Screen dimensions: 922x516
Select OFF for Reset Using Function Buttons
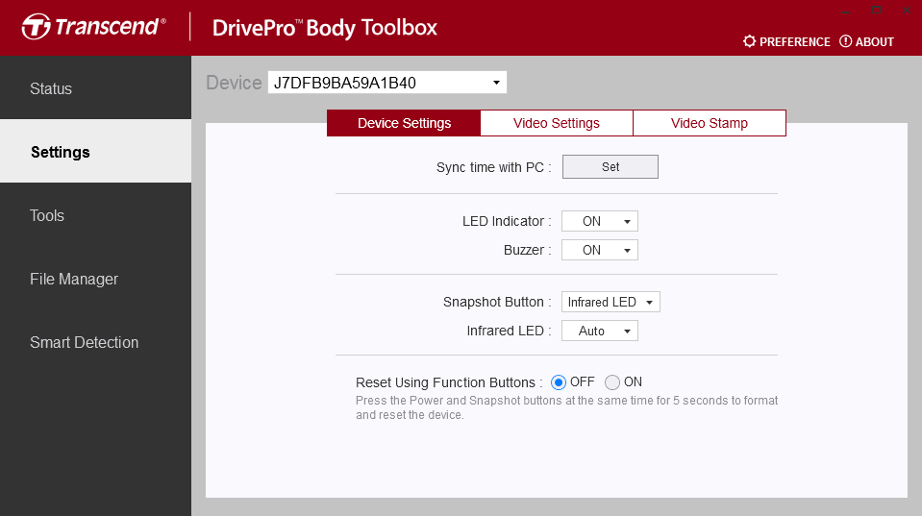[x=558, y=382]
